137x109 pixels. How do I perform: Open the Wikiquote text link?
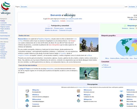click(x=87, y=95)
